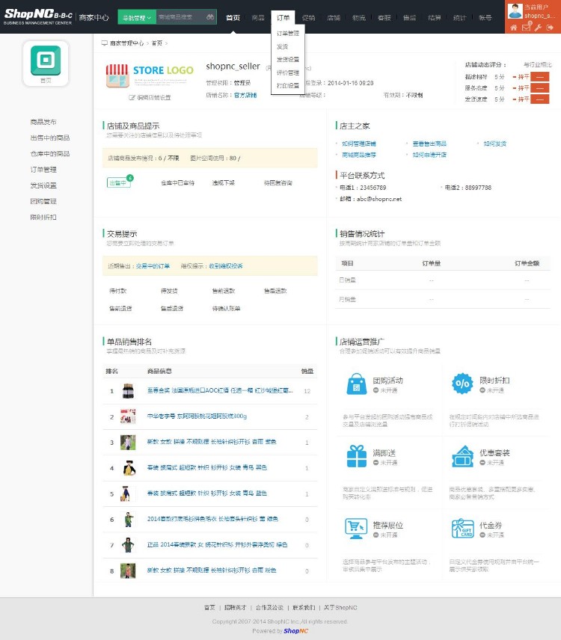Open 商品发布 in the left sidebar

click(43, 122)
